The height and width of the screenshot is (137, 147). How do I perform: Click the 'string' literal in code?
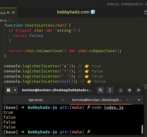pos(64,31)
